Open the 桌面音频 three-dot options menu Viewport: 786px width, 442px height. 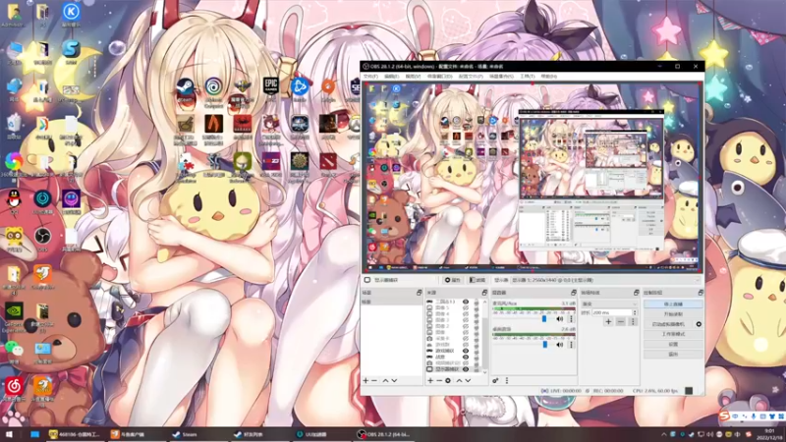point(571,345)
